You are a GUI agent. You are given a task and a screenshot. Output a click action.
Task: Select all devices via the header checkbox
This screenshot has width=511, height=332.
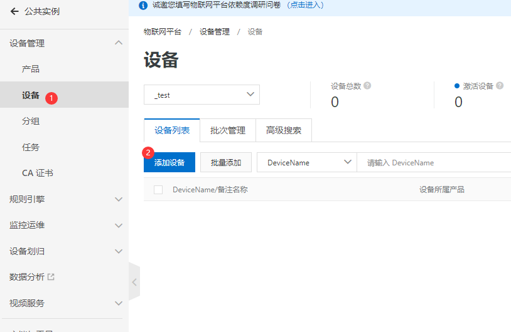(x=158, y=190)
